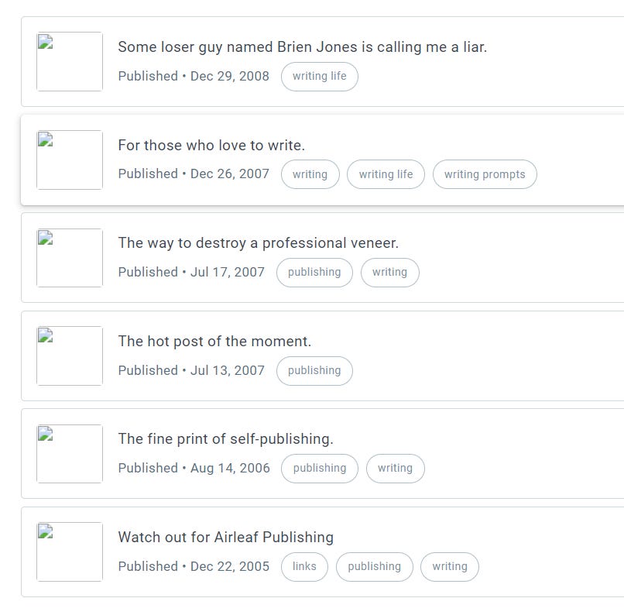Select 'writing life' tag on Dec 29, 2008 post
Screen dimensions: 624x615
[320, 77]
